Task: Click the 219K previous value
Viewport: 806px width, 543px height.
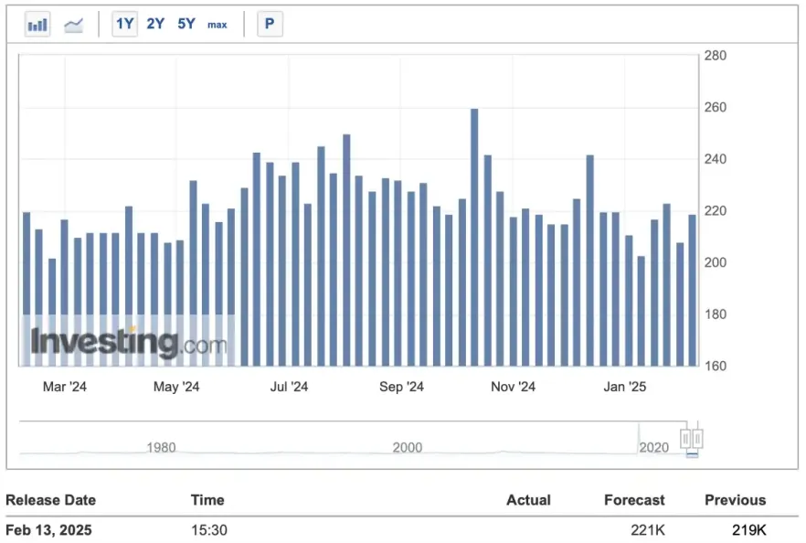Action: (748, 530)
